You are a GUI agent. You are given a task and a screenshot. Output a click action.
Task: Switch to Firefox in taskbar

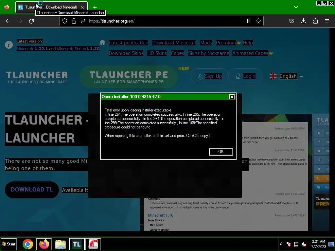(44, 244)
